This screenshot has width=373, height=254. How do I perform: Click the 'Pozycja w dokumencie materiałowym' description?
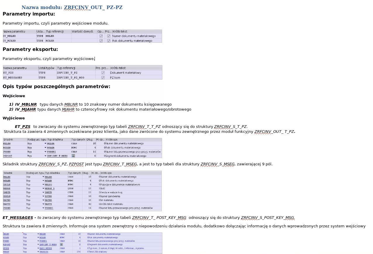[120, 185]
